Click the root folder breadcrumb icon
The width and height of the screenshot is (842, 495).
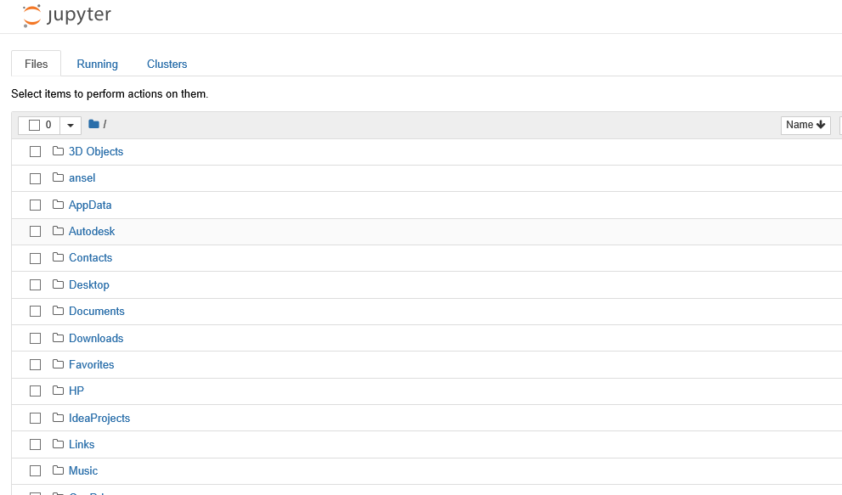(x=93, y=125)
